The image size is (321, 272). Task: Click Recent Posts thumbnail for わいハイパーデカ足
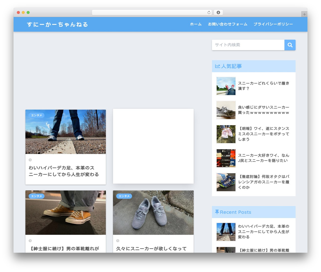(226, 232)
